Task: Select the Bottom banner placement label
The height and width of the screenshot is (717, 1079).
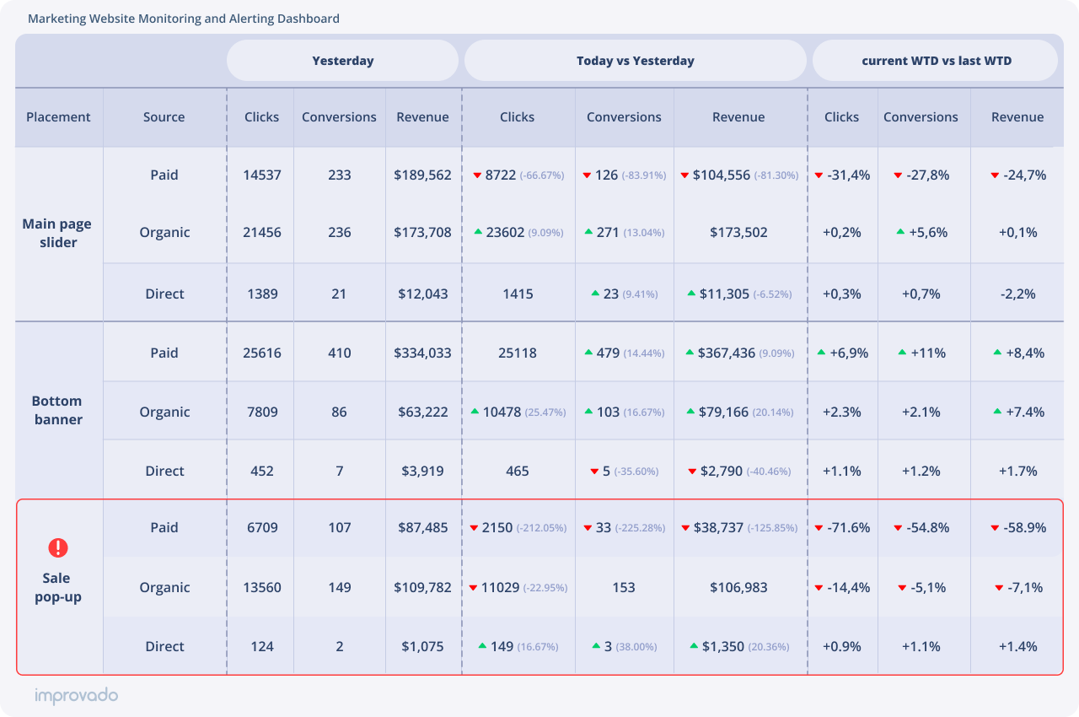Action: [58, 410]
